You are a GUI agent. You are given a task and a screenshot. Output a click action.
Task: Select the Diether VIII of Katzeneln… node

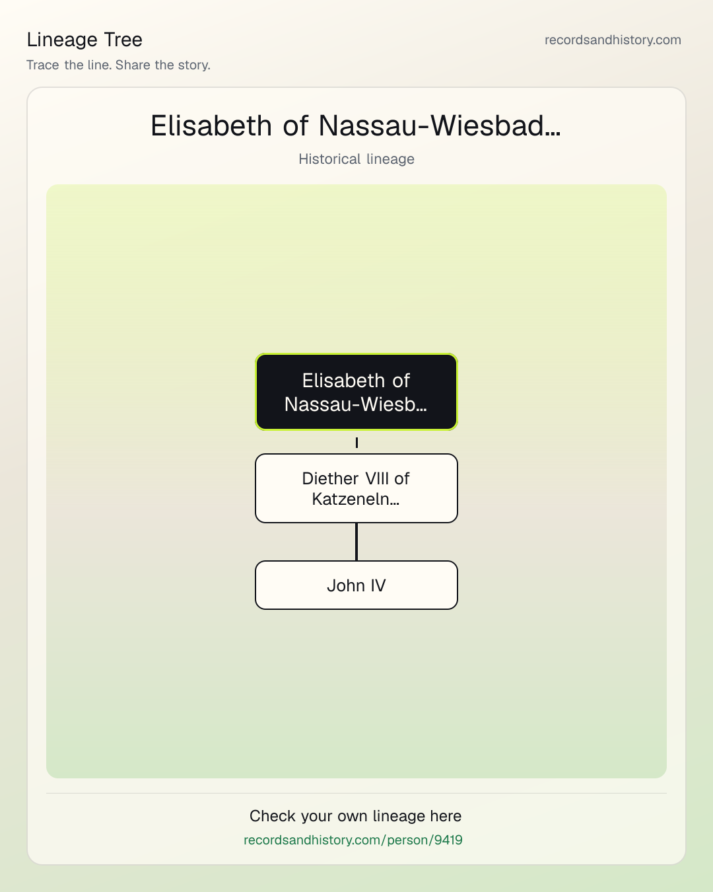pos(356,488)
